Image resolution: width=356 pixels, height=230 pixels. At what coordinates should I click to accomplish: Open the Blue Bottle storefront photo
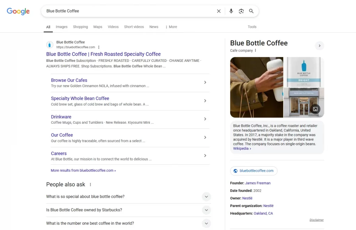pos(304,102)
